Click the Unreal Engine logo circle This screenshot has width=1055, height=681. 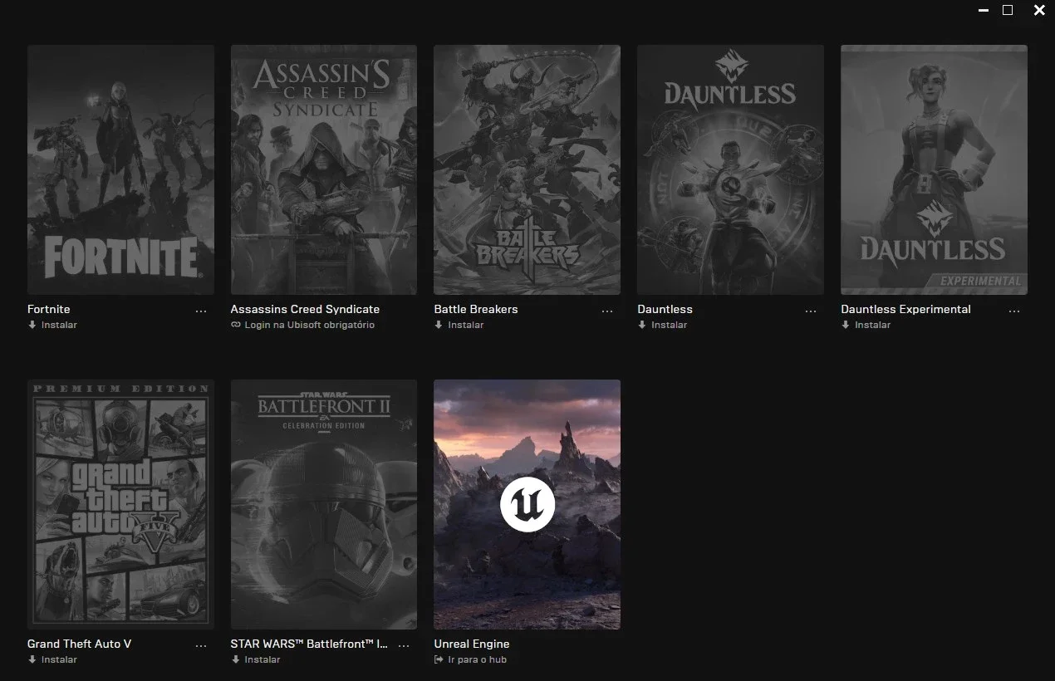[x=527, y=504]
